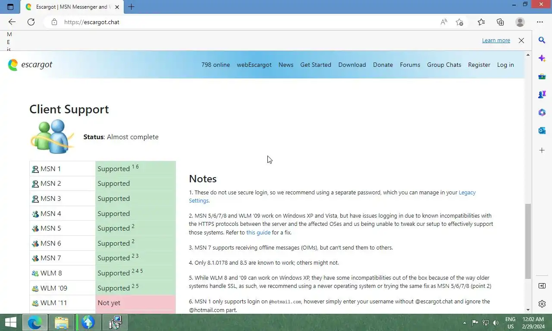The image size is (552, 331).
Task: Add this page to favorites
Action: (460, 22)
